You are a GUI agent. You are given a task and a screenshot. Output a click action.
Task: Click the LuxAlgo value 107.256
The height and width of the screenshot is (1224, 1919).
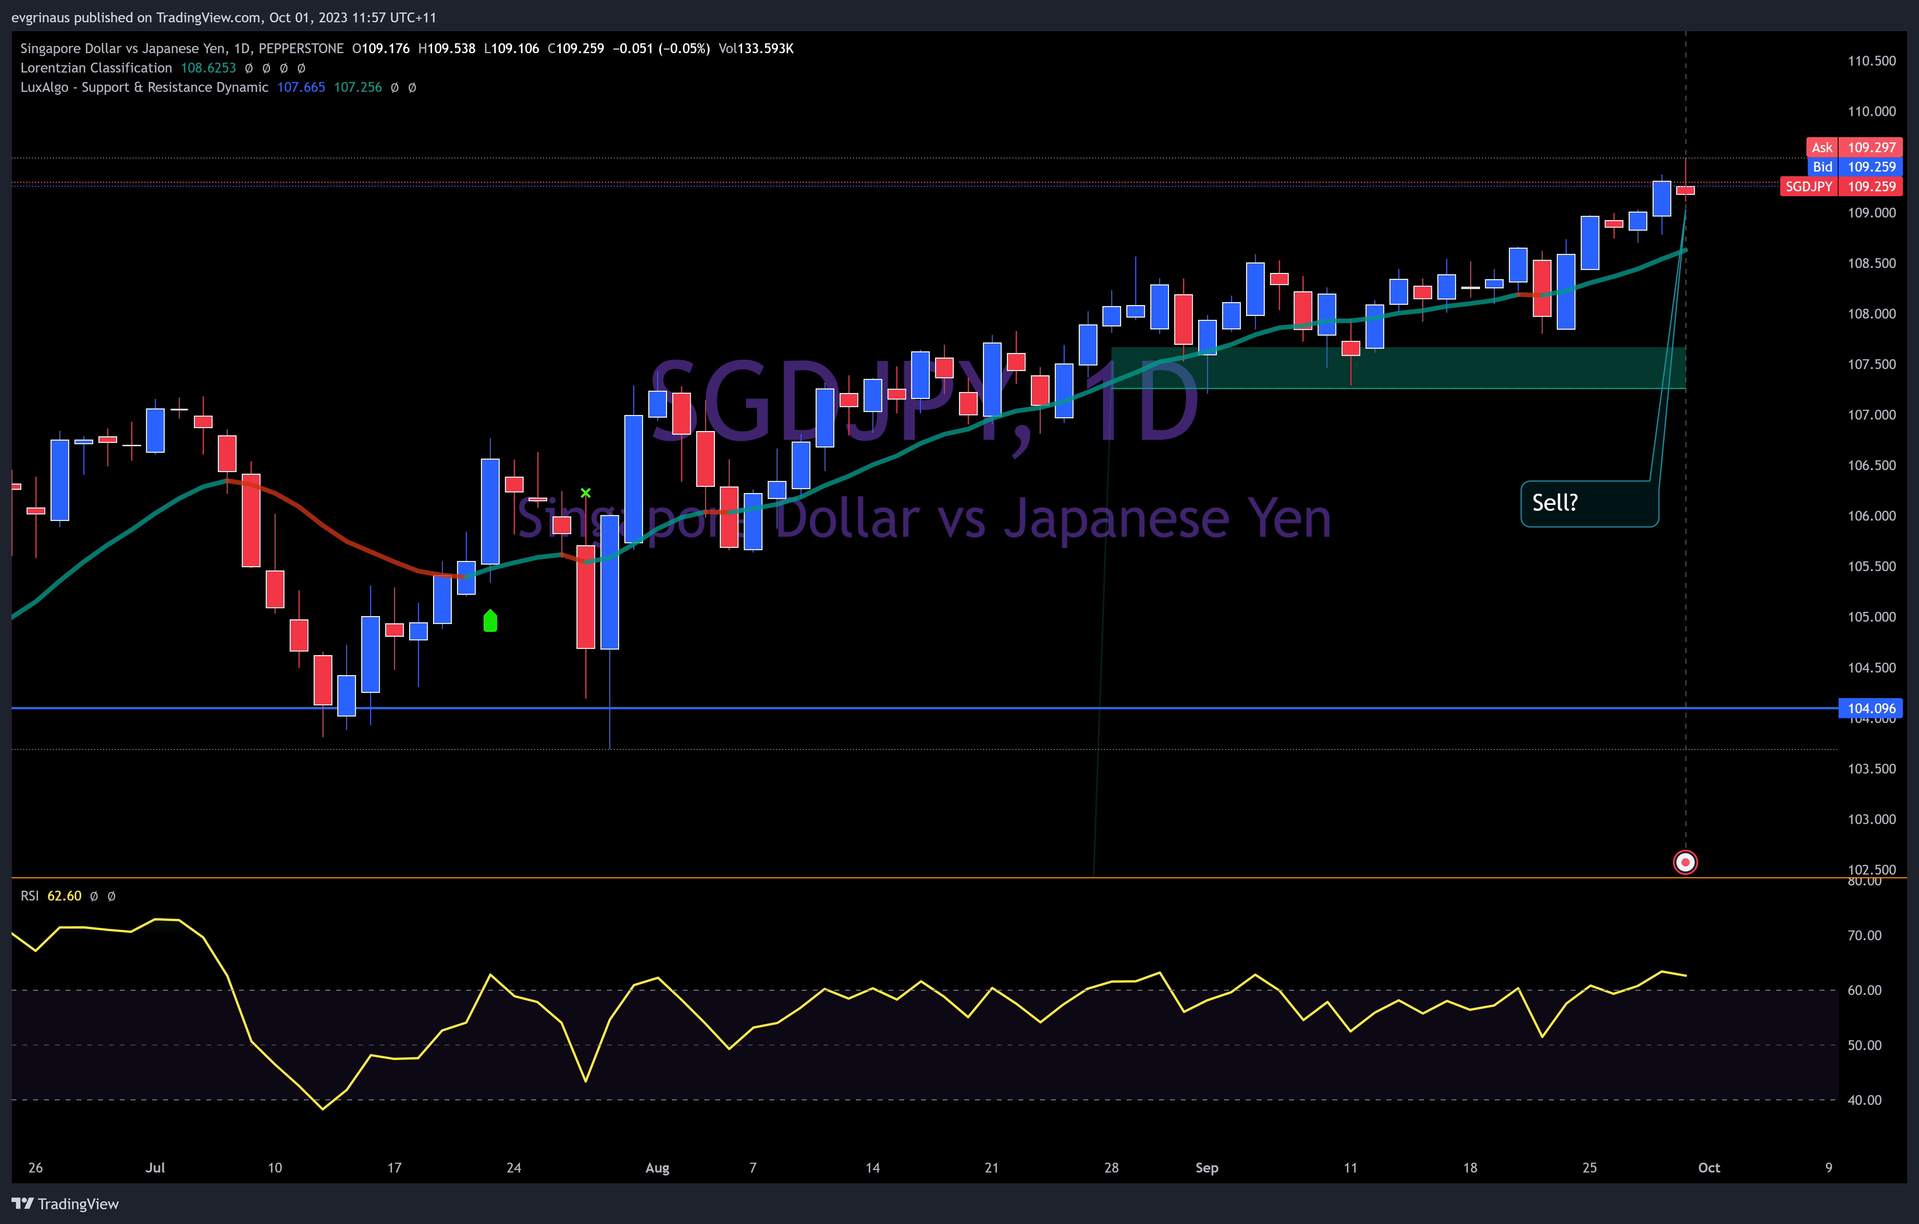[x=358, y=87]
